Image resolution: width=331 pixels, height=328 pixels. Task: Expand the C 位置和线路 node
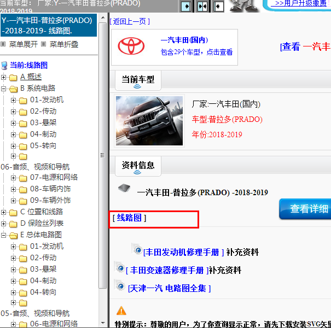click(3, 213)
